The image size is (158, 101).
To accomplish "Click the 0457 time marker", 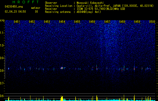I will tap(107, 22).
